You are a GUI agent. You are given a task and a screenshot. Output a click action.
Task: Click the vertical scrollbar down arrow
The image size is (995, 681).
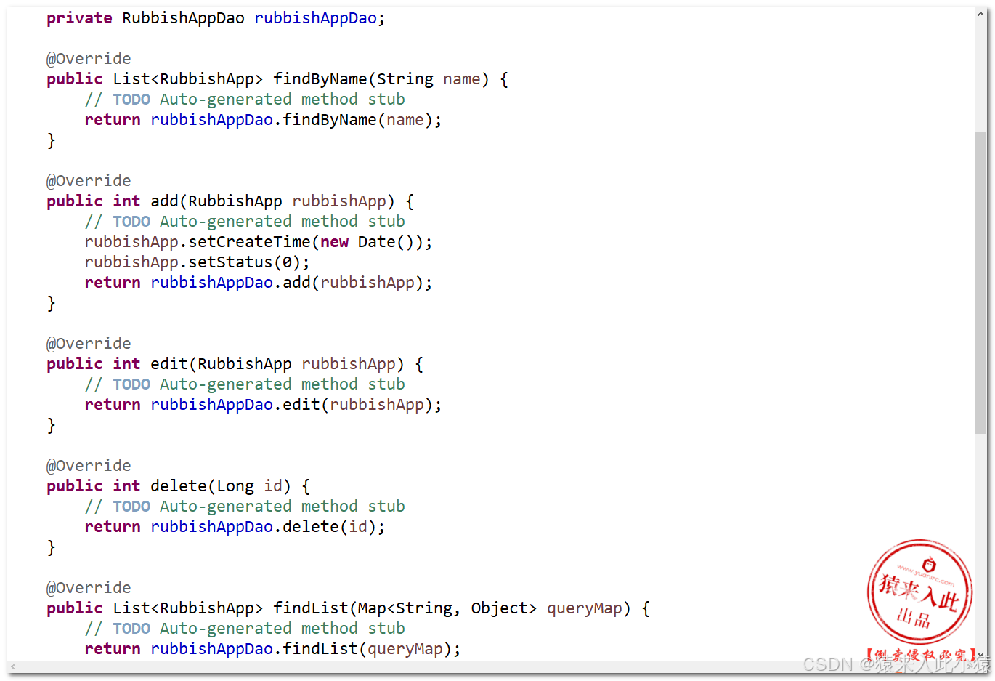click(981, 655)
